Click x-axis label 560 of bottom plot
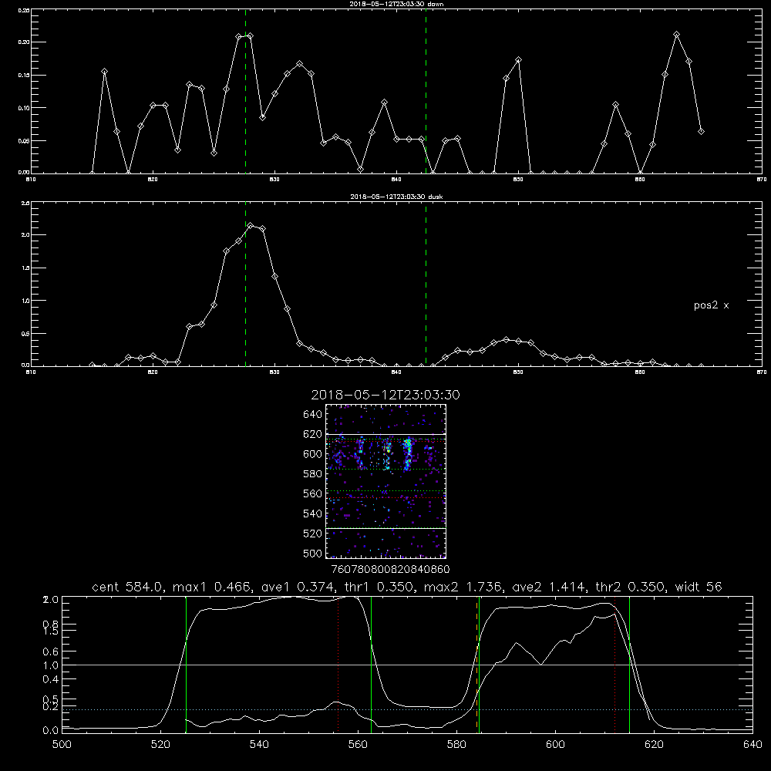Viewport: 771px width, 771px height. click(358, 745)
